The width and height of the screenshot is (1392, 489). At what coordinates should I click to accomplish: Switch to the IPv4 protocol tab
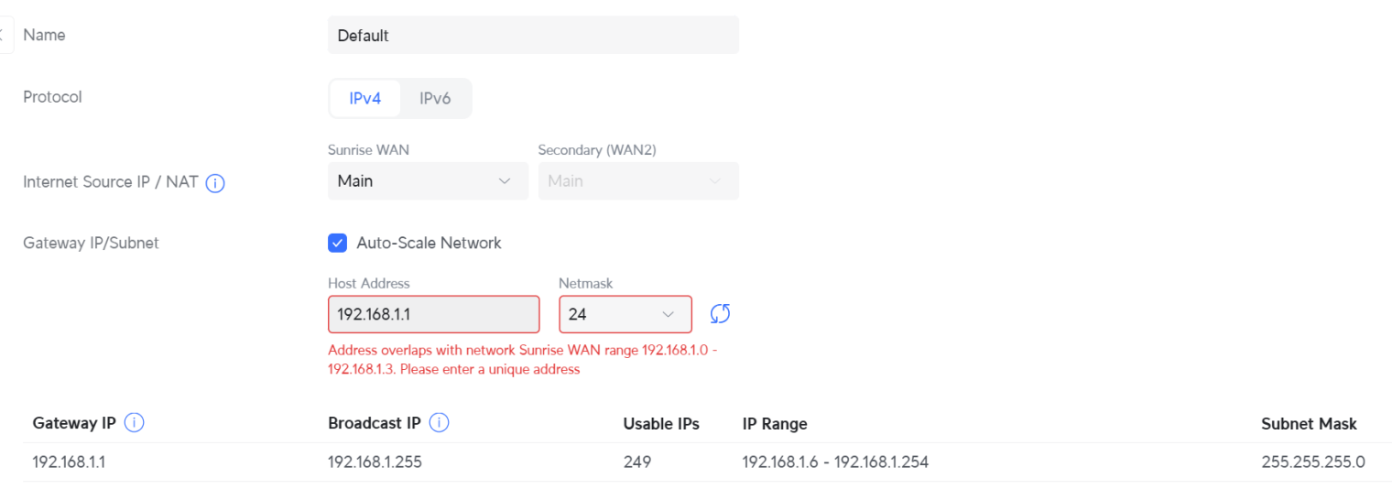(364, 99)
